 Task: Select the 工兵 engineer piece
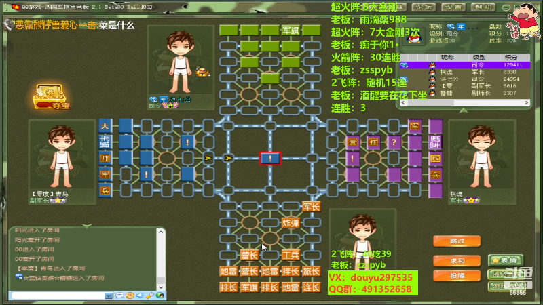click(x=291, y=256)
